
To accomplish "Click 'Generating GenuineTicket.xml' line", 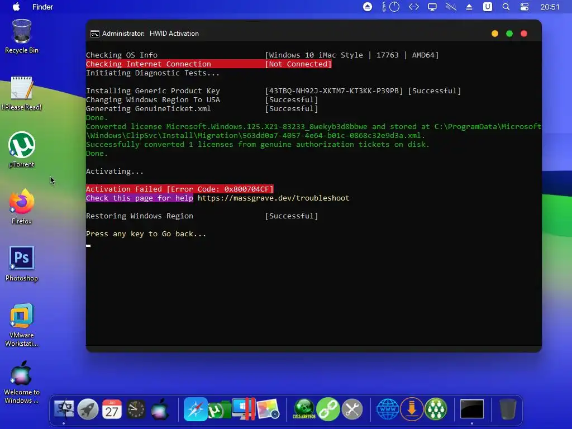I will click(x=148, y=109).
